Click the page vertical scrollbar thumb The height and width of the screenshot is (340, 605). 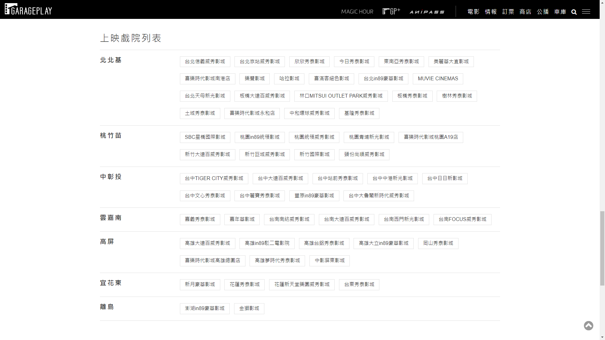[x=602, y=248]
